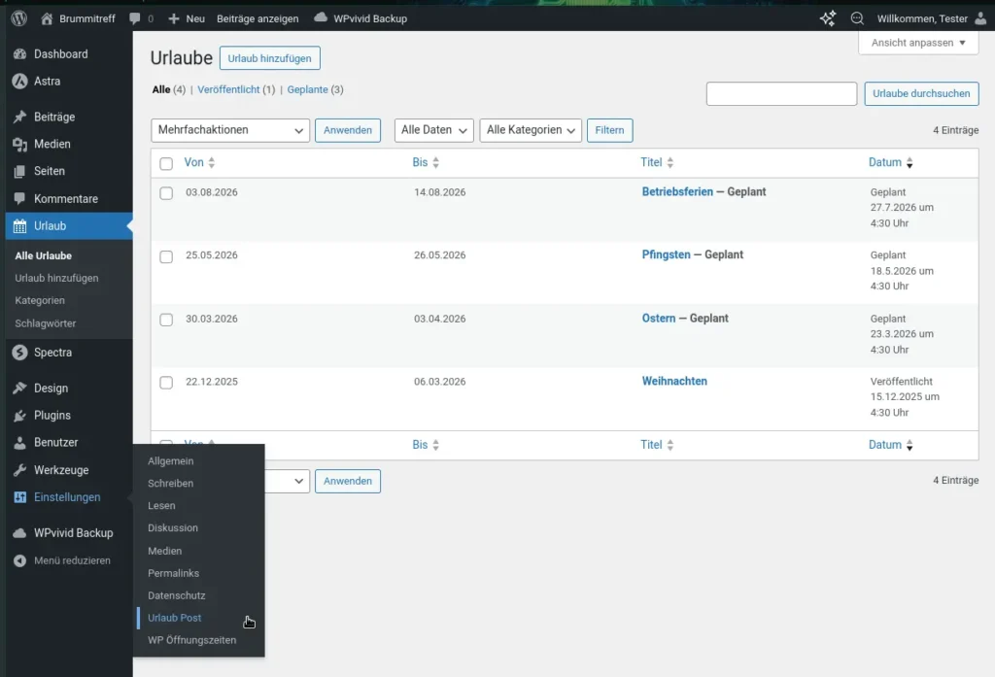Click the top Anwenden button

point(348,130)
